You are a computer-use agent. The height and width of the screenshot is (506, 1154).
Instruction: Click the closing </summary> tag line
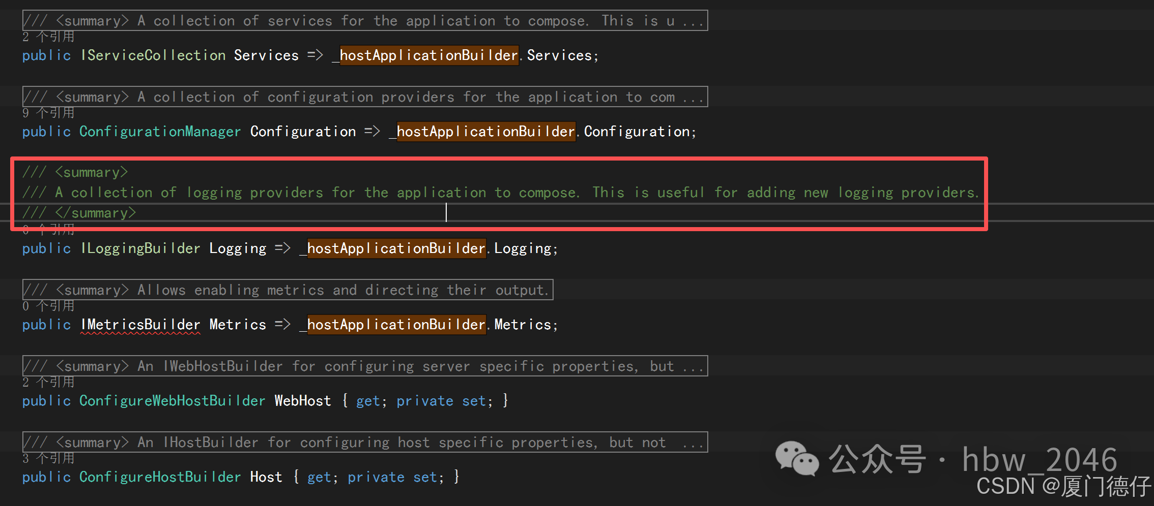point(79,213)
